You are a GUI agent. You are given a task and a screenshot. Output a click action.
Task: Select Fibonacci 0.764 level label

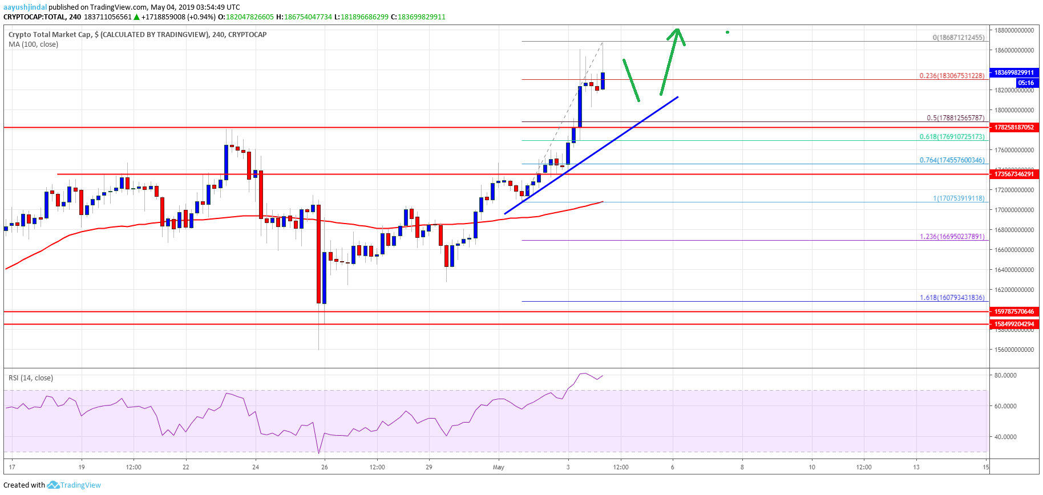coord(952,160)
